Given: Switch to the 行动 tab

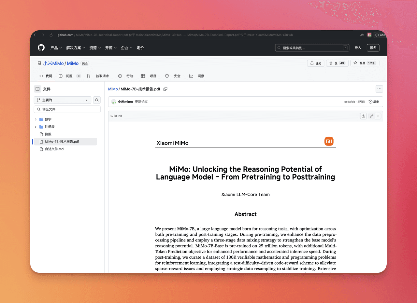Looking at the screenshot, I should pyautogui.click(x=126, y=76).
